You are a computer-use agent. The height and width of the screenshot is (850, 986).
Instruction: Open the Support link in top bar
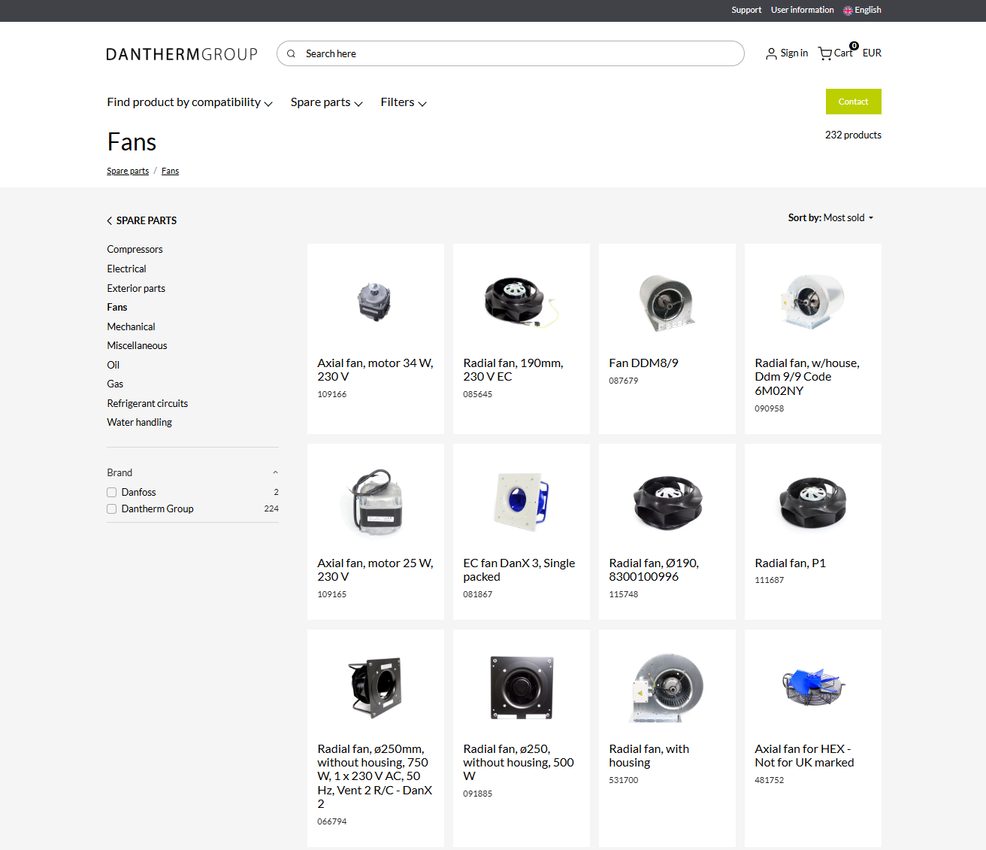point(746,10)
